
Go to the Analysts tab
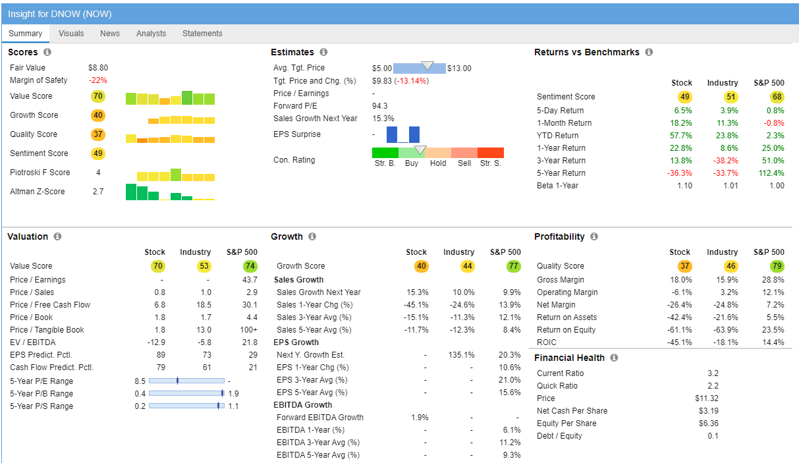click(151, 34)
